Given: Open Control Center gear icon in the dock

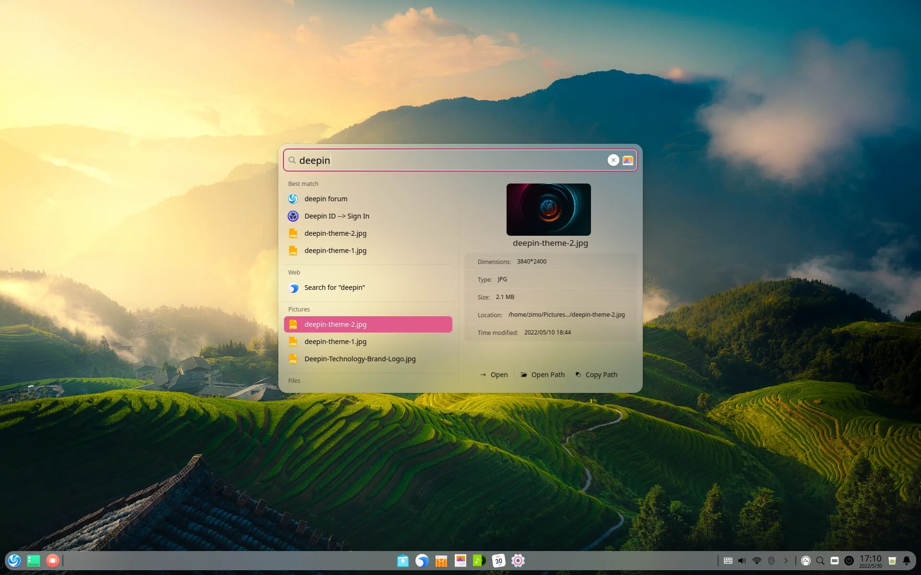Looking at the screenshot, I should pos(518,560).
